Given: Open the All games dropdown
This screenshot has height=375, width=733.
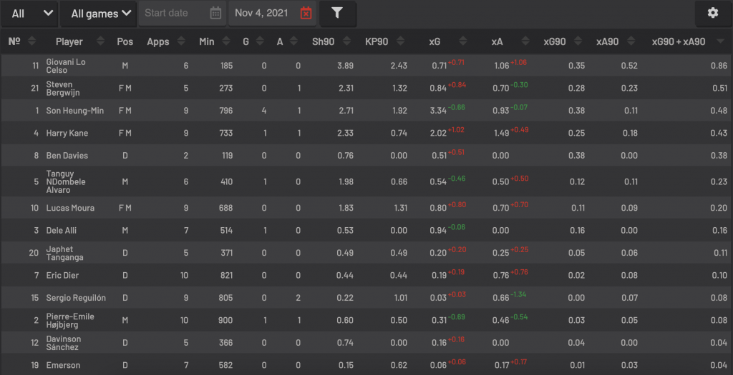Looking at the screenshot, I should click(98, 14).
